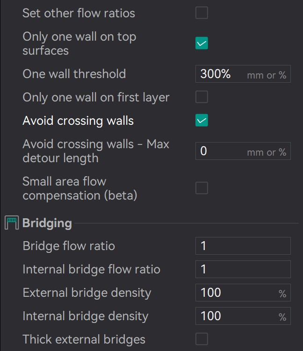Click the Bridging section icon
303x351 pixels.
pos(11,223)
